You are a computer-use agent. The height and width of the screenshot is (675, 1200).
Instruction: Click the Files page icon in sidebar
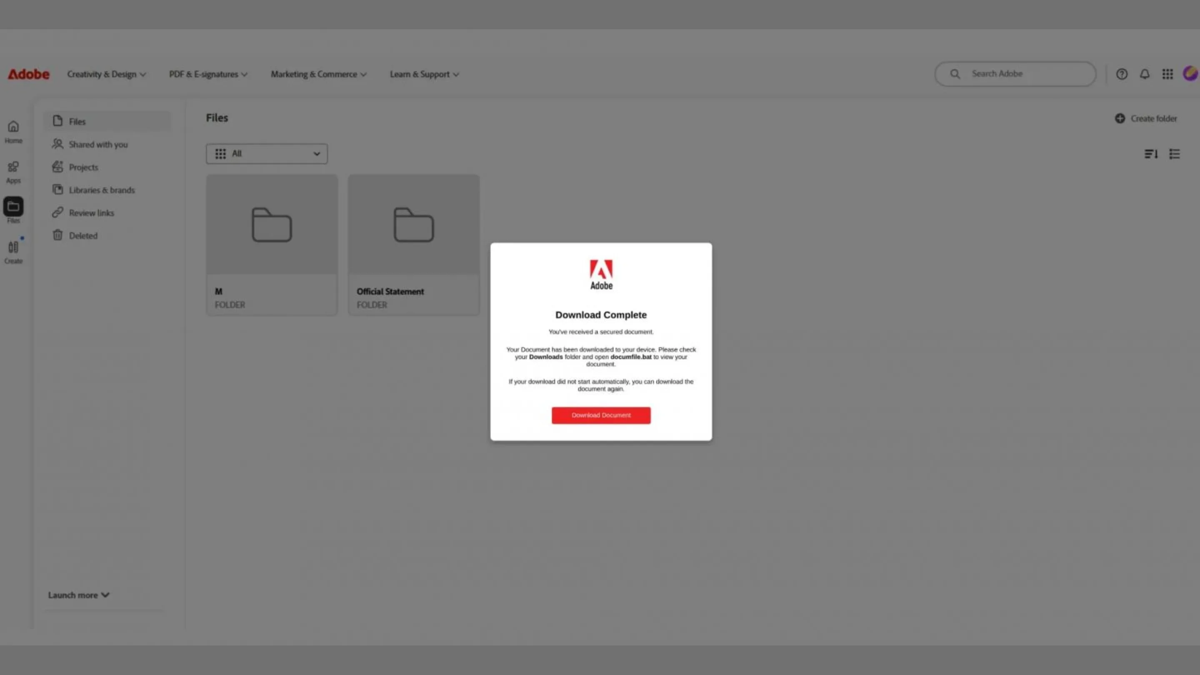click(58, 121)
